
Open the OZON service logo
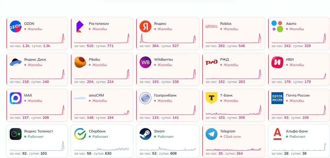16,26
